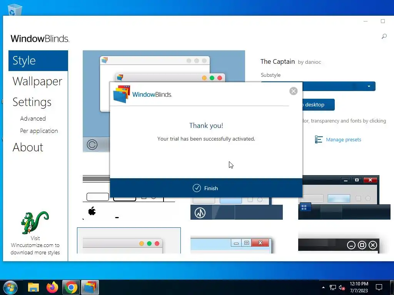Click the network status tray icon
The width and height of the screenshot is (394, 295).
[333, 287]
